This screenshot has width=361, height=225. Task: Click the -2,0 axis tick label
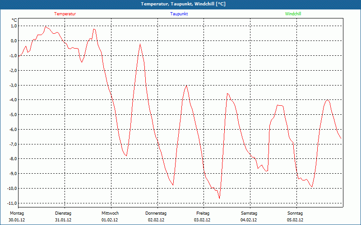point(13,71)
